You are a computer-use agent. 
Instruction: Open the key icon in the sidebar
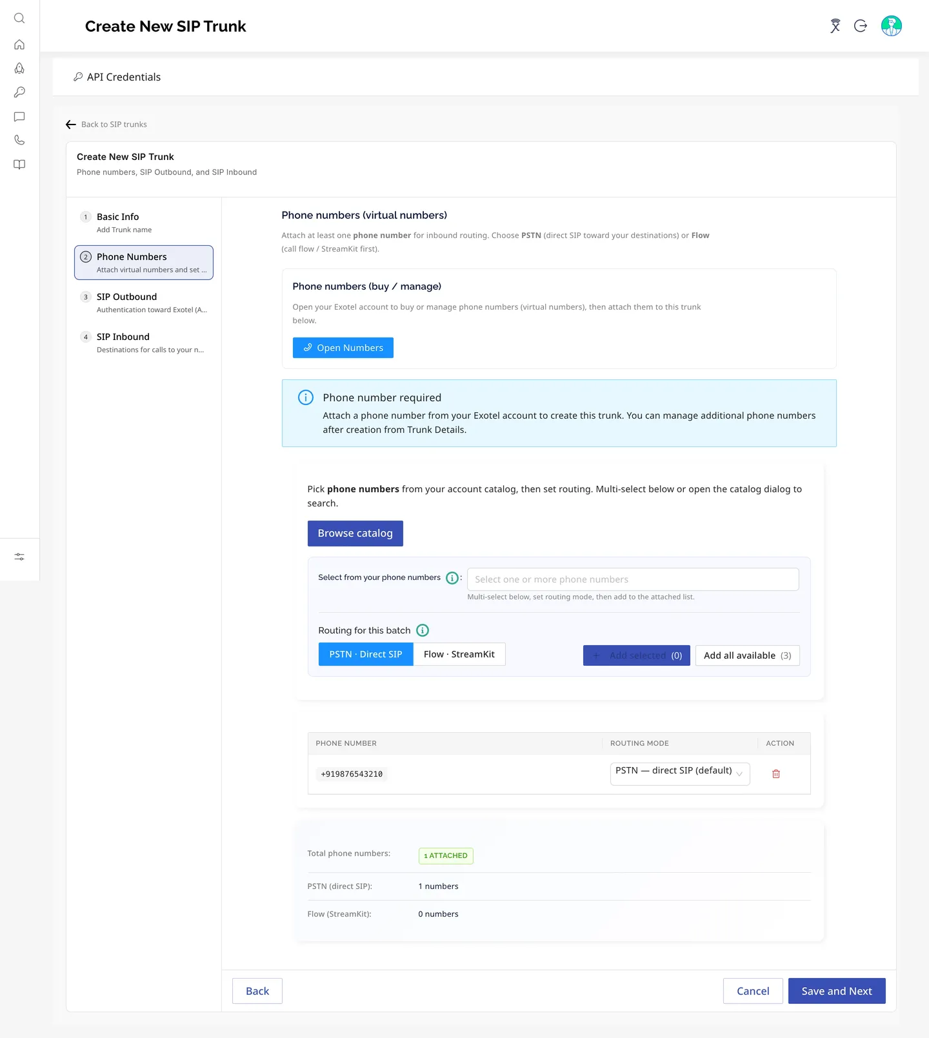pyautogui.click(x=19, y=92)
